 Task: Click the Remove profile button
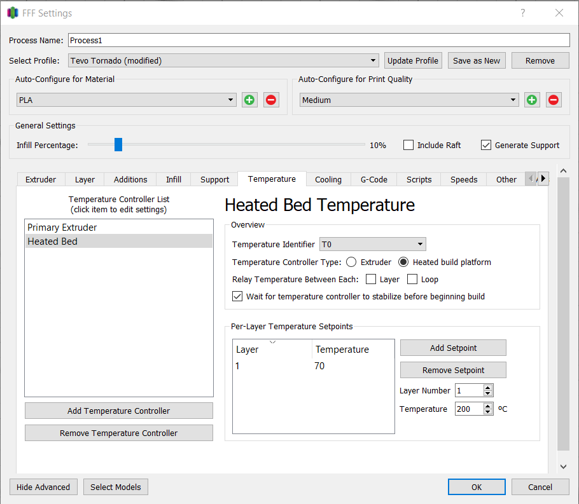click(540, 60)
